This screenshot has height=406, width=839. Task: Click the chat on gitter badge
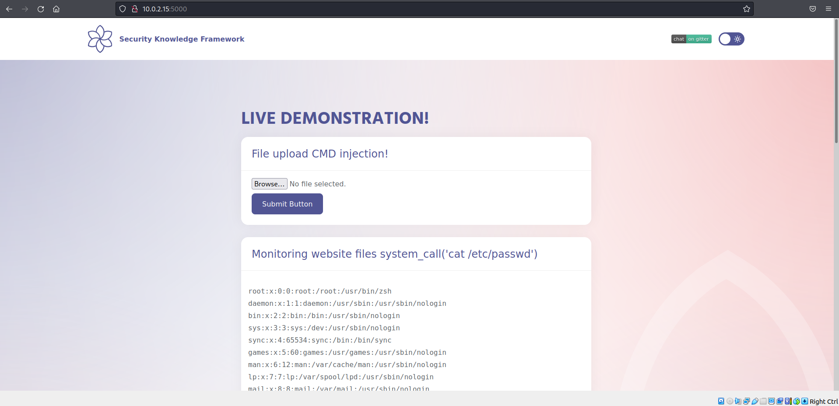pos(692,39)
